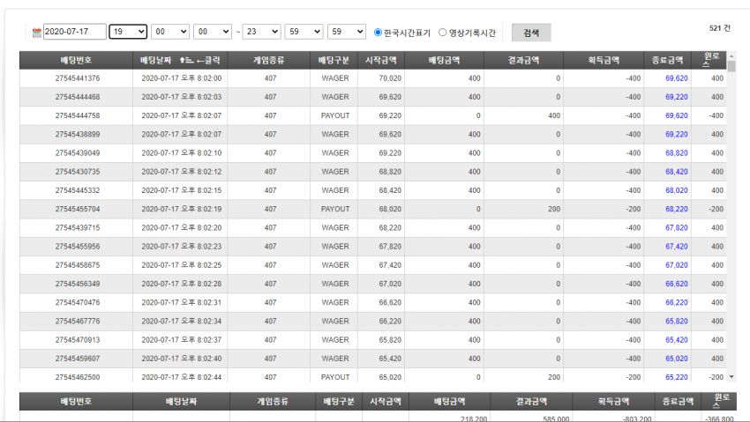Open the end second dropdown showing 59
Viewport: 750px width, 422px height.
point(346,32)
